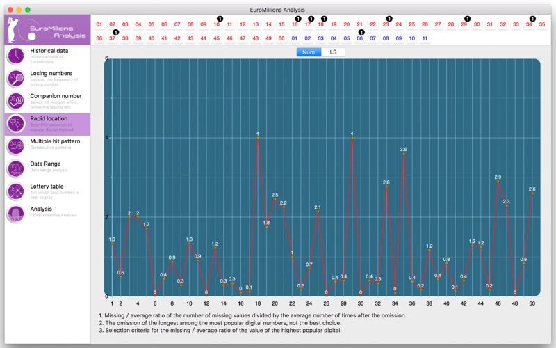Click count badge on blue 06

[x=361, y=33]
